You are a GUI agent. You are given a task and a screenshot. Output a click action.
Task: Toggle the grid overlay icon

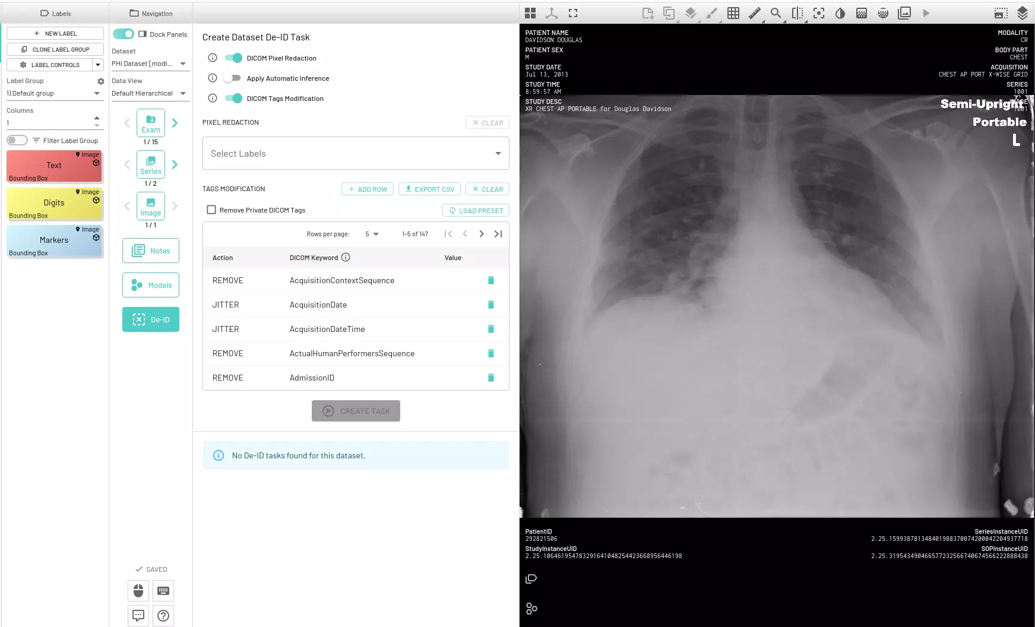[x=733, y=13]
